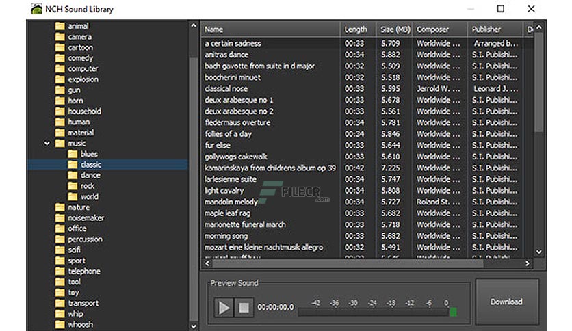The image size is (572, 331).
Task: Select the tool folder icon
Action: (x=60, y=282)
